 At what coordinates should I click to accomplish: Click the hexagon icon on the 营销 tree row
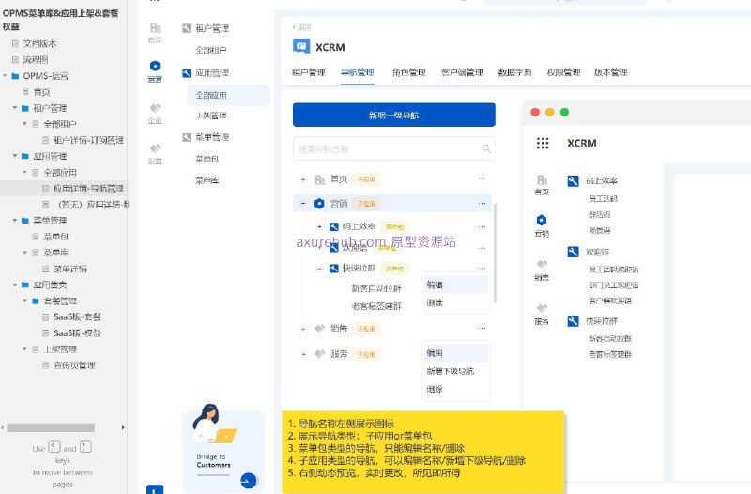(x=319, y=204)
